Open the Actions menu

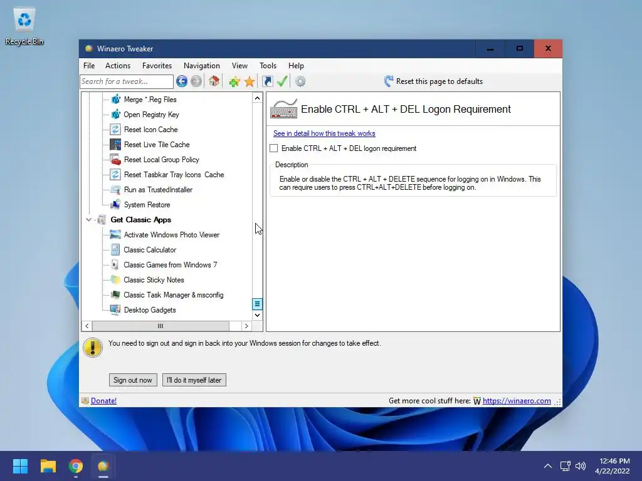click(117, 66)
